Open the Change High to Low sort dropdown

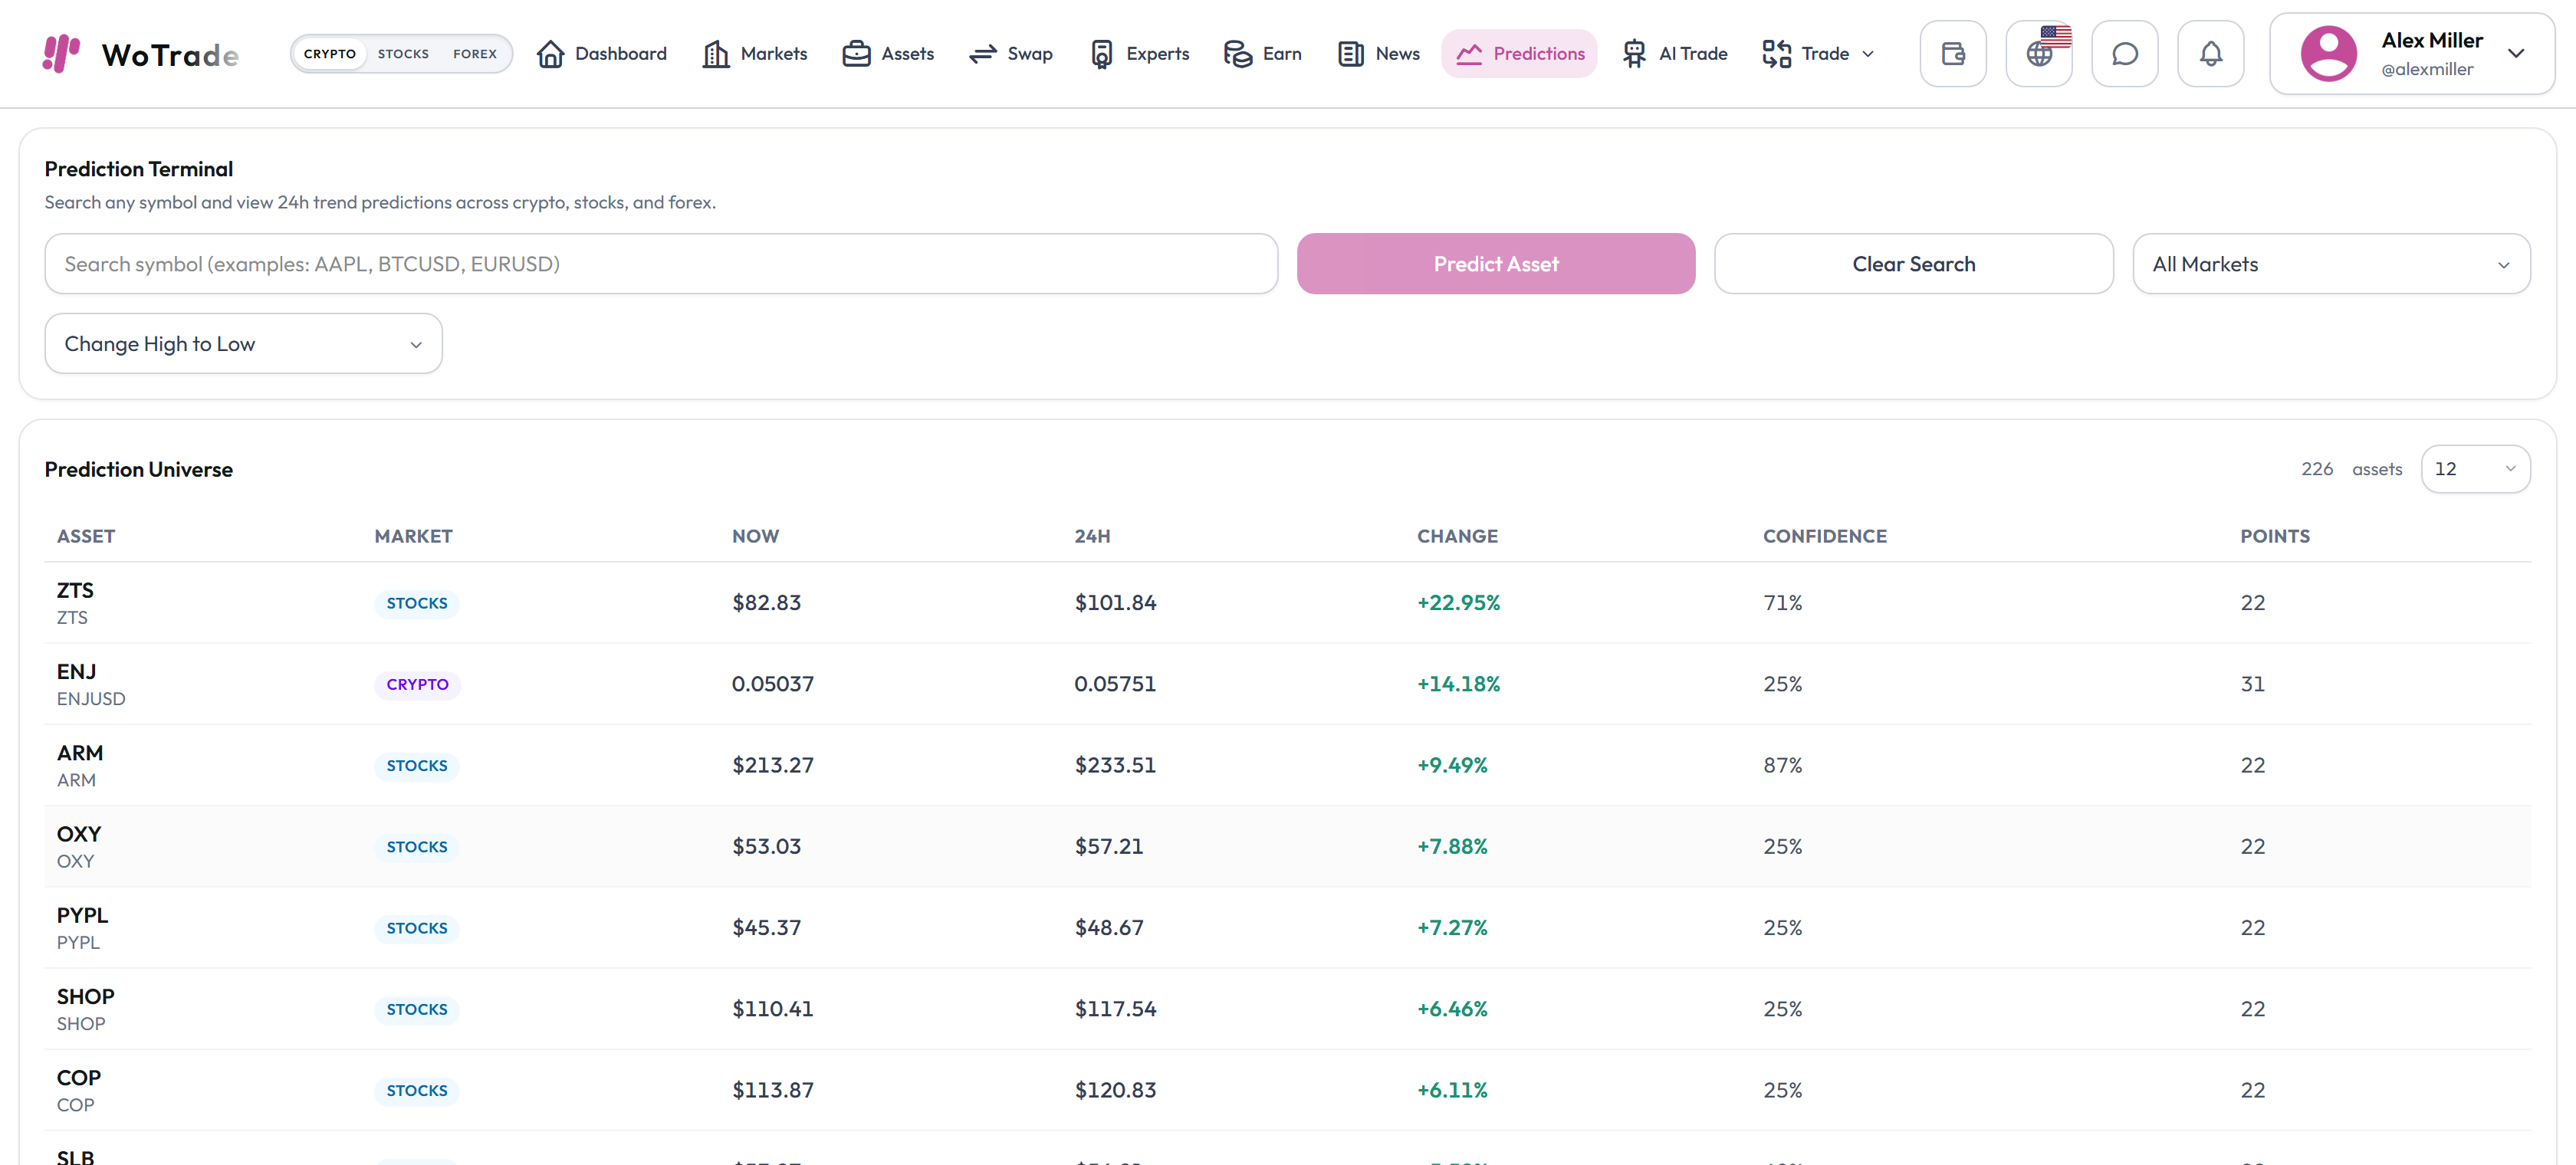[x=243, y=344]
